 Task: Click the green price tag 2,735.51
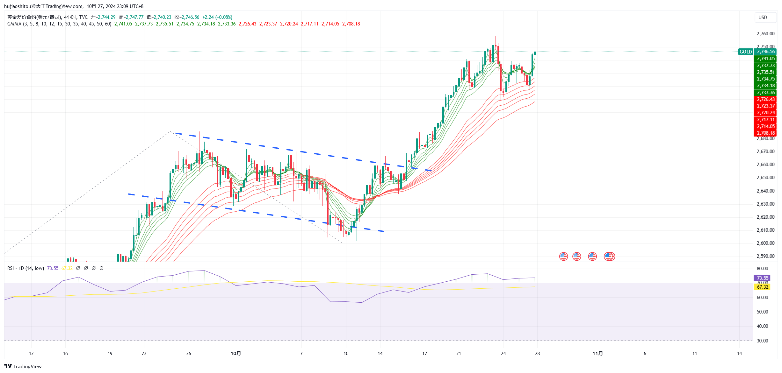[765, 72]
